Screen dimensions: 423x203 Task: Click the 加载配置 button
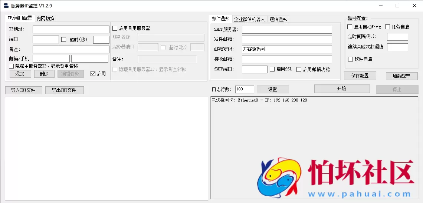pos(401,76)
